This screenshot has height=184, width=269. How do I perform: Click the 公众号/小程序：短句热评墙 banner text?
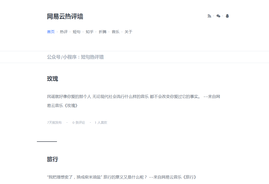tap(75, 57)
